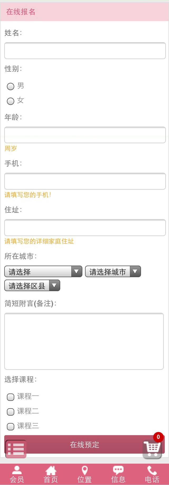Viewport: 169px width, 485px height.
Task: Select the 女 radio button
Action: (11, 101)
